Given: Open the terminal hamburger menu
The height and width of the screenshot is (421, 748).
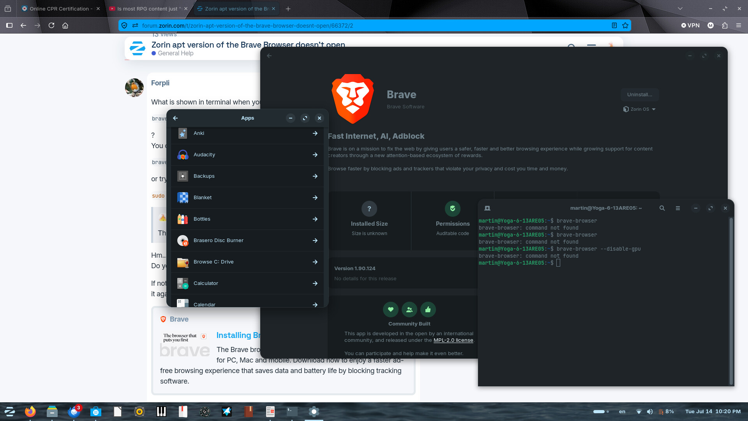Looking at the screenshot, I should click(678, 208).
